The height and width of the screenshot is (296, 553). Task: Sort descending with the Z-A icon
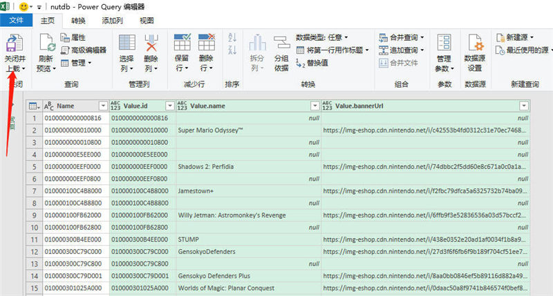tap(232, 50)
